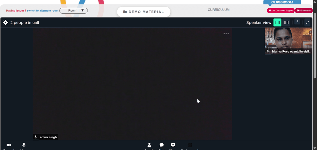Open the CURRICULUM tab
The image size is (317, 150).
[218, 10]
